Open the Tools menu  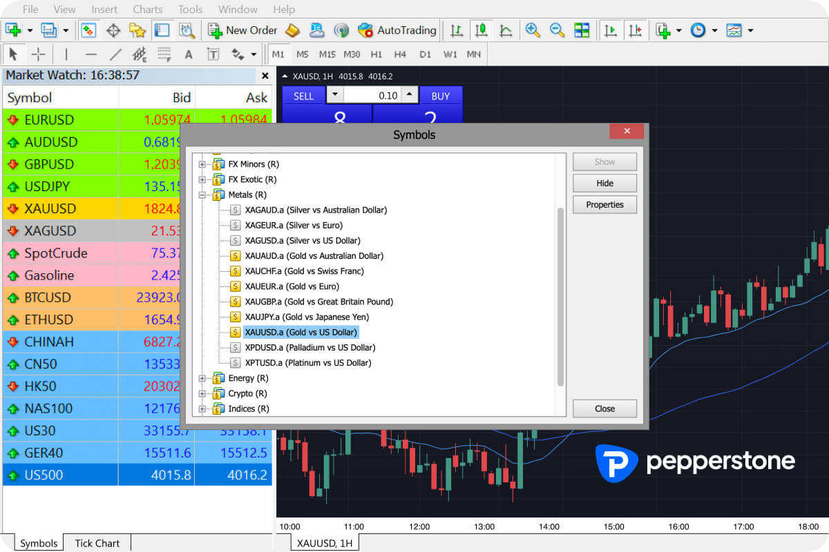190,10
